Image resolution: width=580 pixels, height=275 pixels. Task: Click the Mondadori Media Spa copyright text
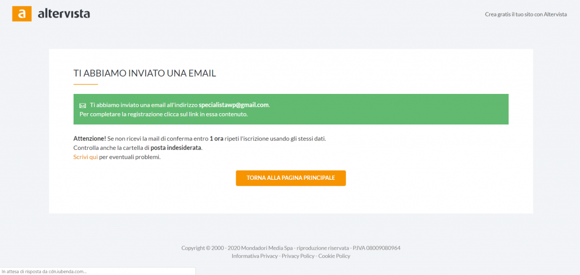291,248
